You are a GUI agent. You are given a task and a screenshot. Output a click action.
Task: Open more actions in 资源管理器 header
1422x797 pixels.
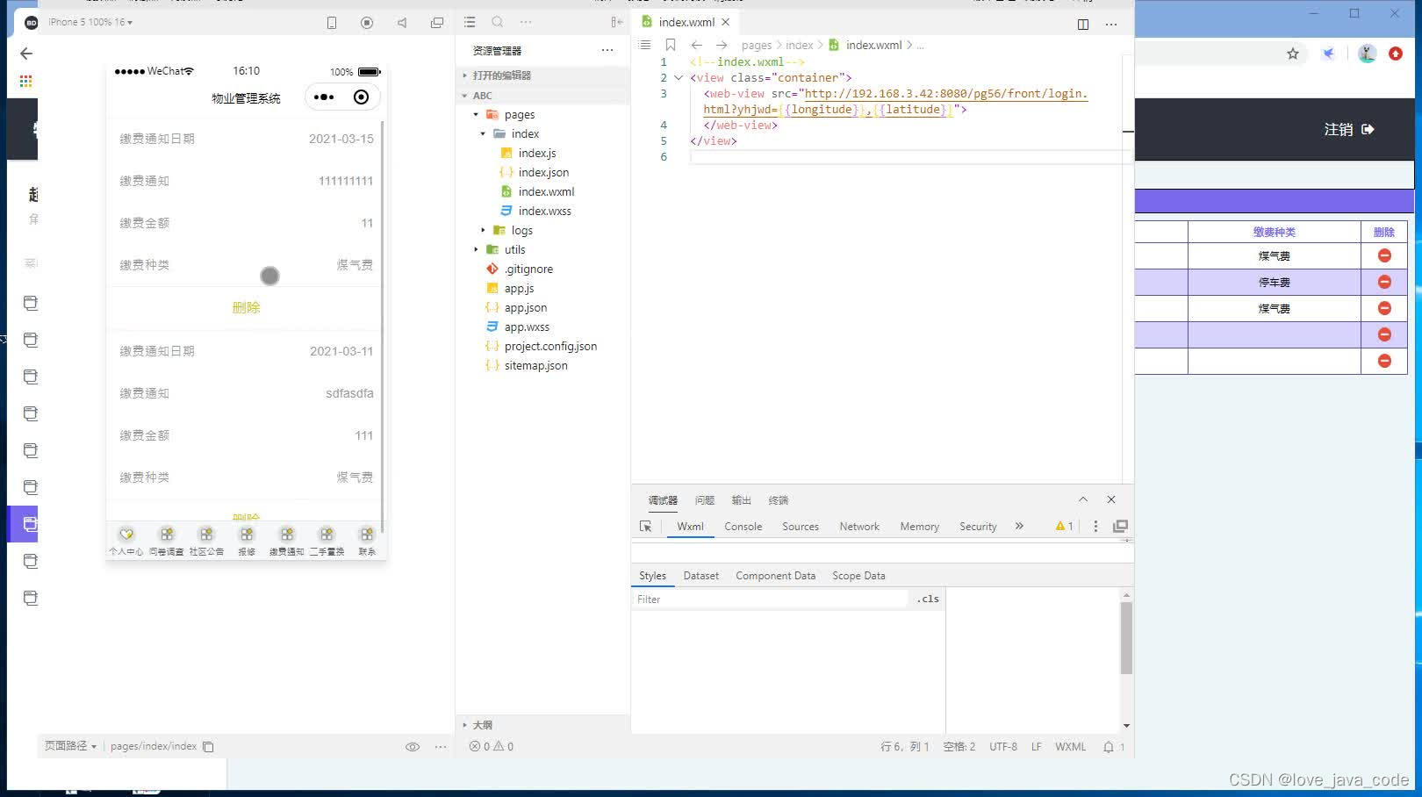[607, 50]
